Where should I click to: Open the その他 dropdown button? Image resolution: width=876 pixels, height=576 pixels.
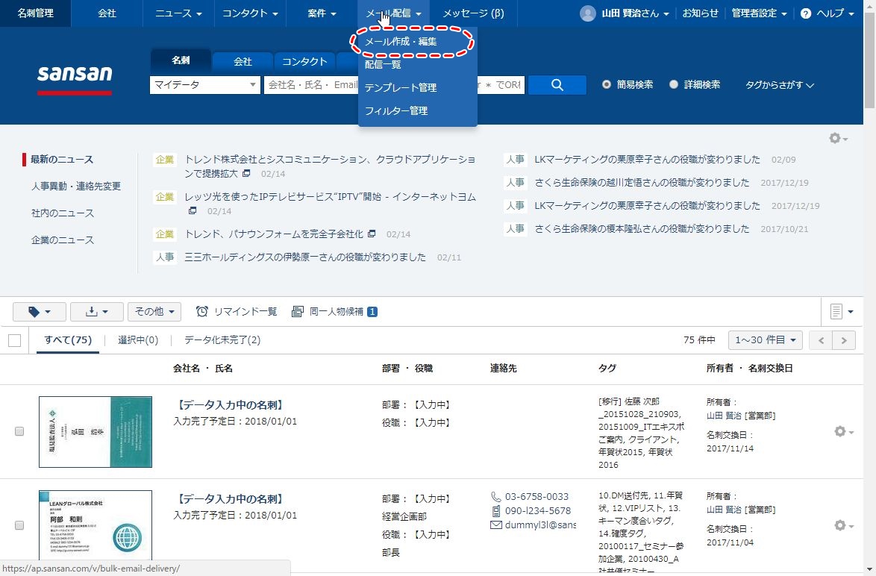(154, 312)
